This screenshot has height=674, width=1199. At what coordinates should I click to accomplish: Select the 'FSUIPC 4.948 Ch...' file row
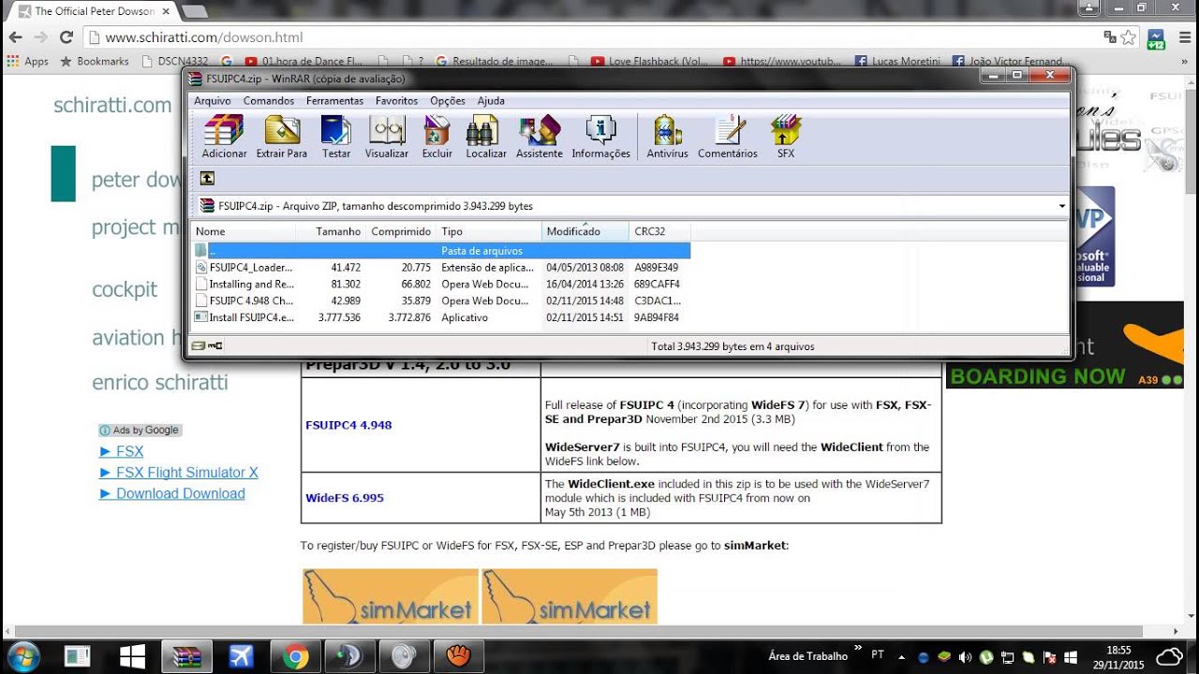(441, 300)
